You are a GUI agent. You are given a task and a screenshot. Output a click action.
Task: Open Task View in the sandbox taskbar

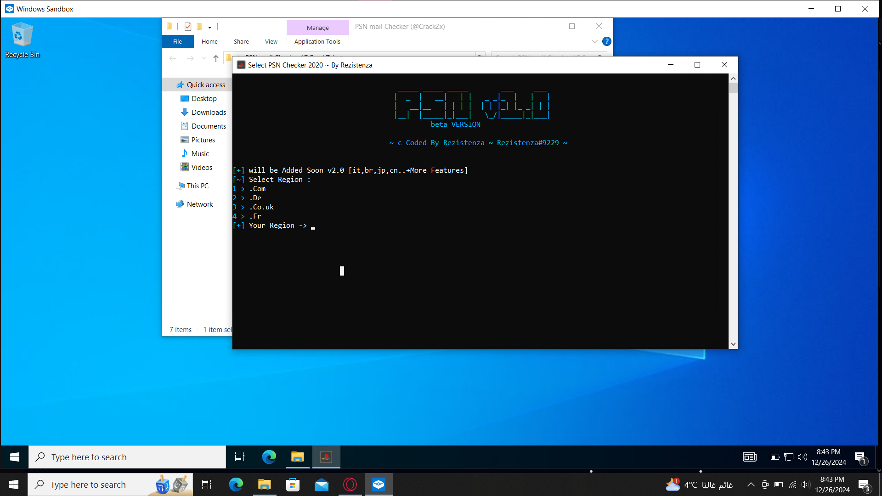click(x=240, y=457)
